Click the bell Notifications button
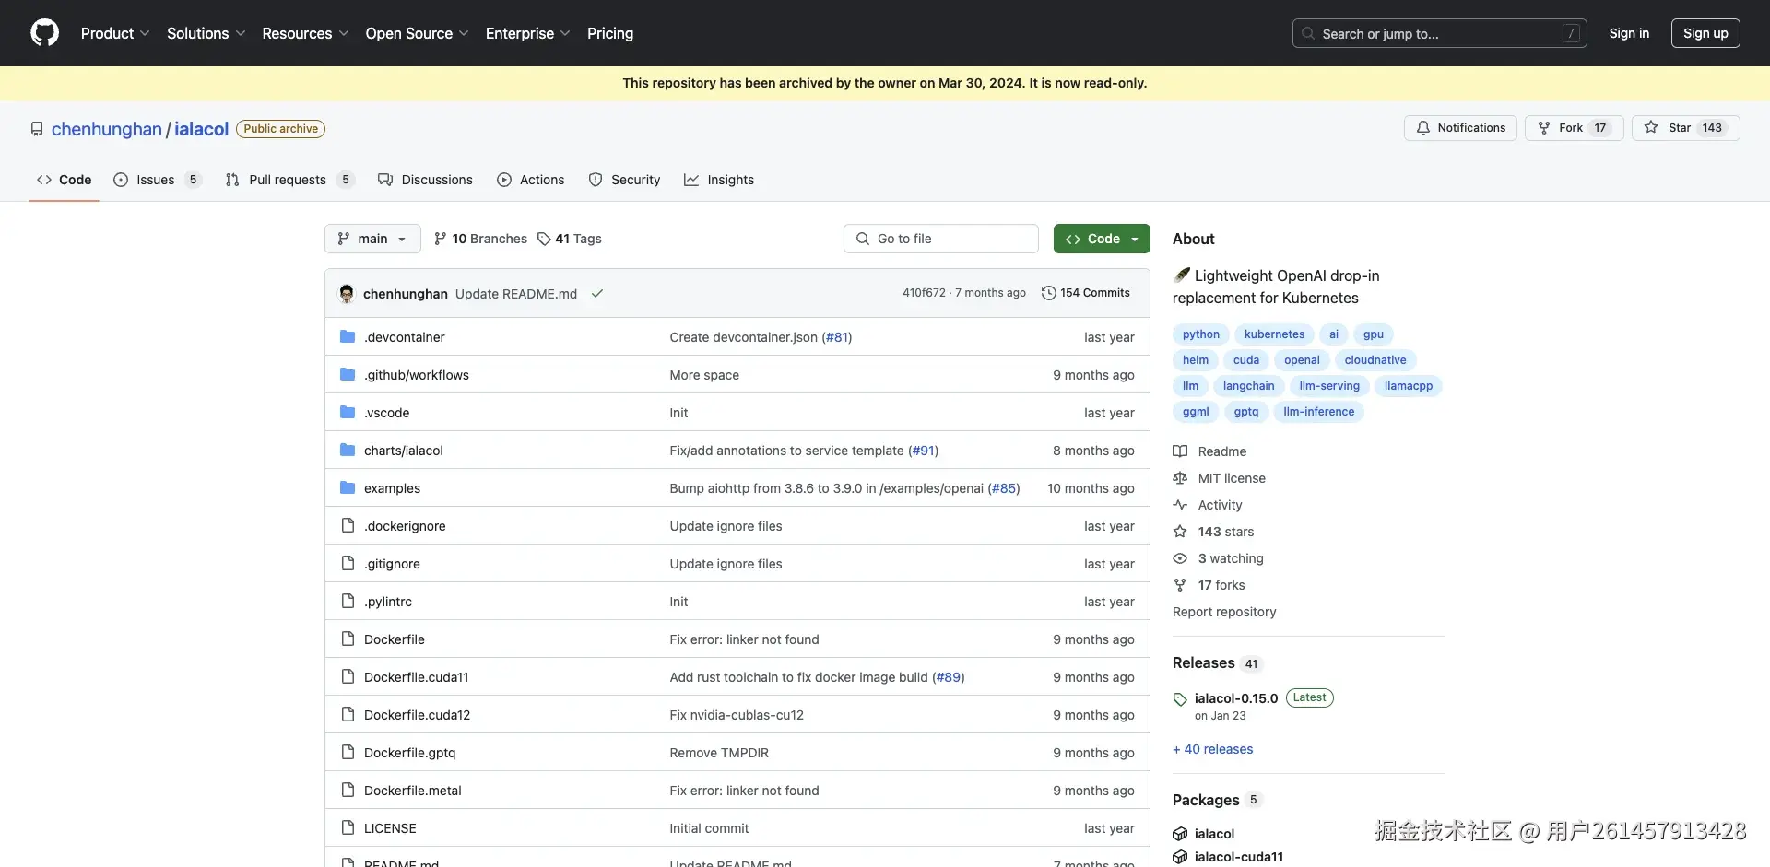1770x867 pixels. (1460, 128)
